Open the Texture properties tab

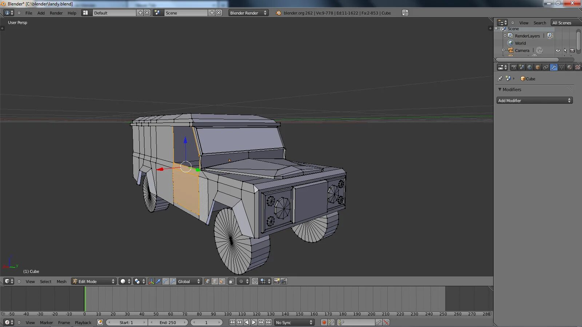pyautogui.click(x=578, y=67)
